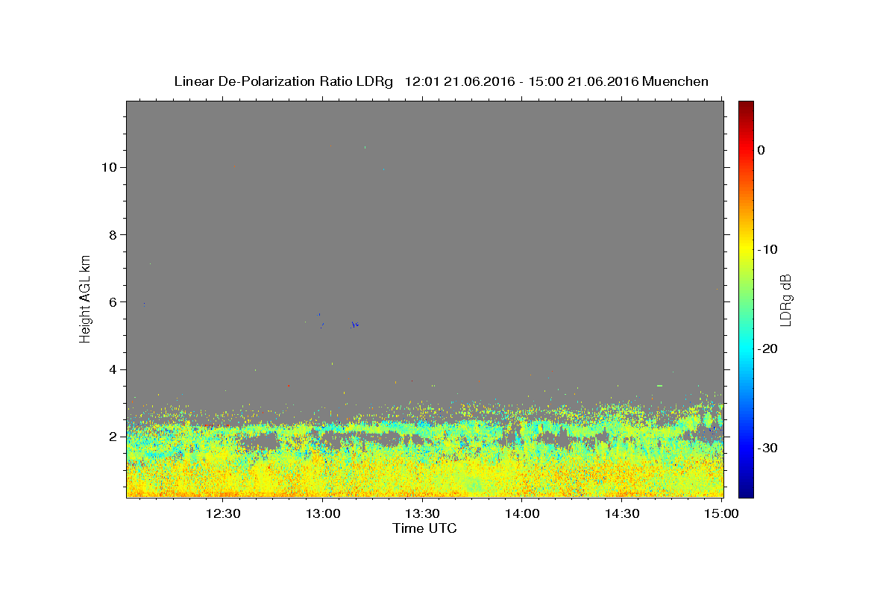895x597 pixels.
Task: Click the 15:00 time axis label
Action: point(721,513)
